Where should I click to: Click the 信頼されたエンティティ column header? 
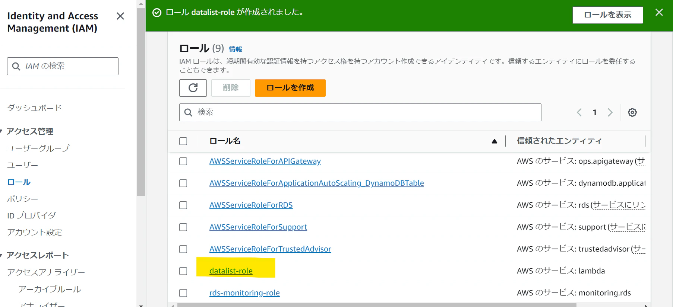pyautogui.click(x=559, y=141)
